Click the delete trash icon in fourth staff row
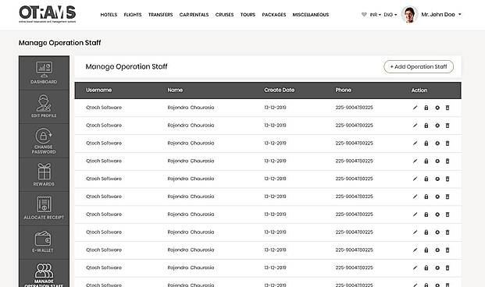Screen dimensions: 485x287 click(448, 161)
